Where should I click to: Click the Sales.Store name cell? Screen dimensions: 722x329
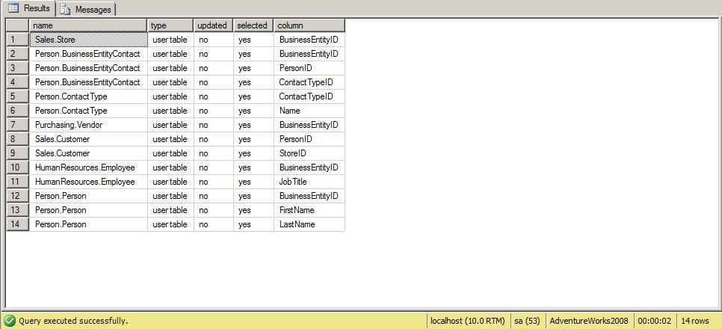click(88, 40)
